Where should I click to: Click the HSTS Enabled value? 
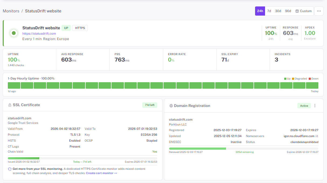75,141
